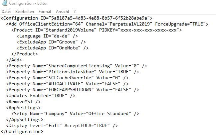Open the ? help menu

(x=75, y=12)
